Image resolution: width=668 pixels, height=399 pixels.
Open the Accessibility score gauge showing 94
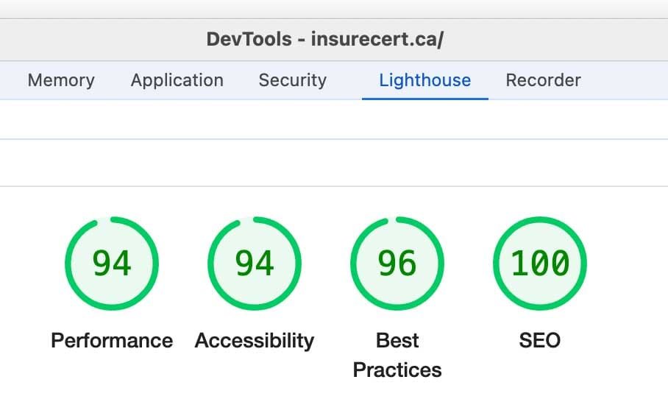pyautogui.click(x=255, y=263)
